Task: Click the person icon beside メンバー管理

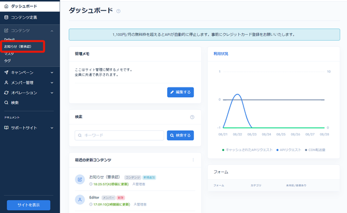Action: [6, 83]
